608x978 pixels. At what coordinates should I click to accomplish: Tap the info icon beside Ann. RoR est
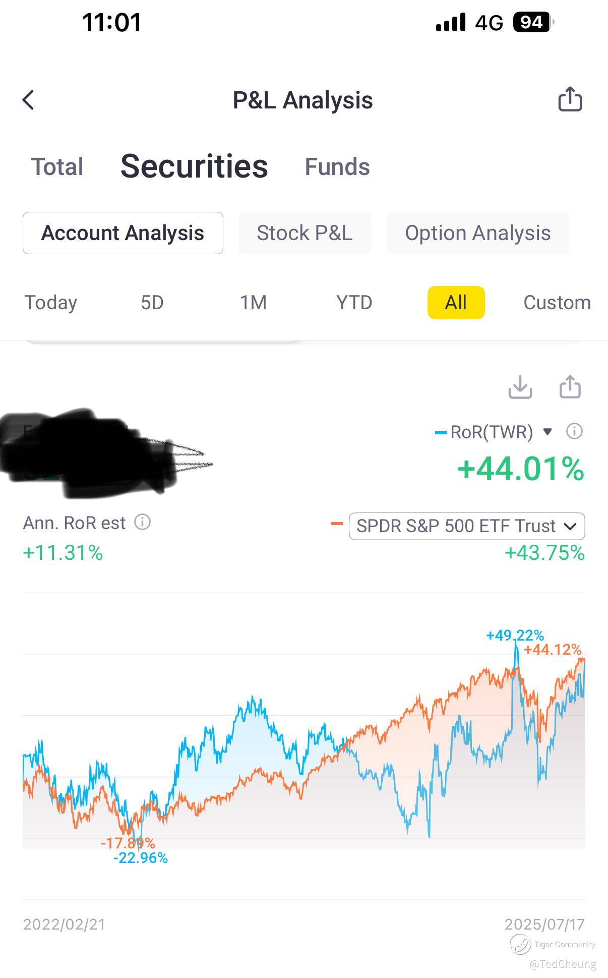(x=142, y=522)
